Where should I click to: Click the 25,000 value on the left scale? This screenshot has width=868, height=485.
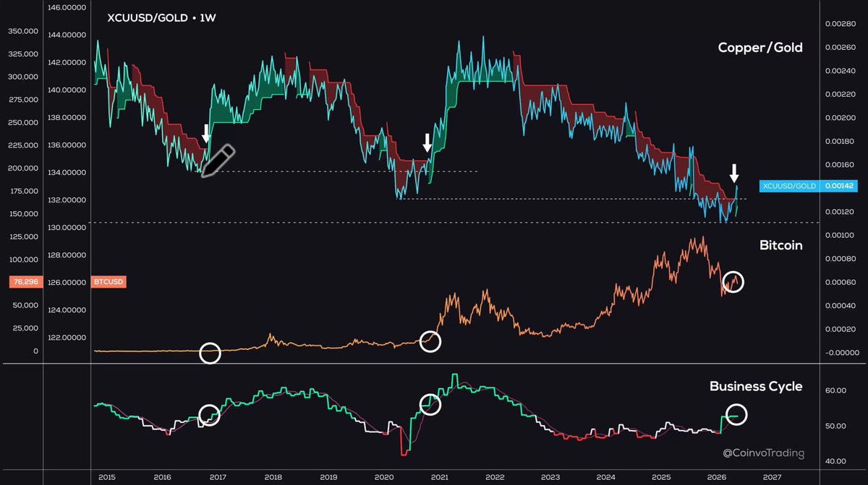[25, 328]
